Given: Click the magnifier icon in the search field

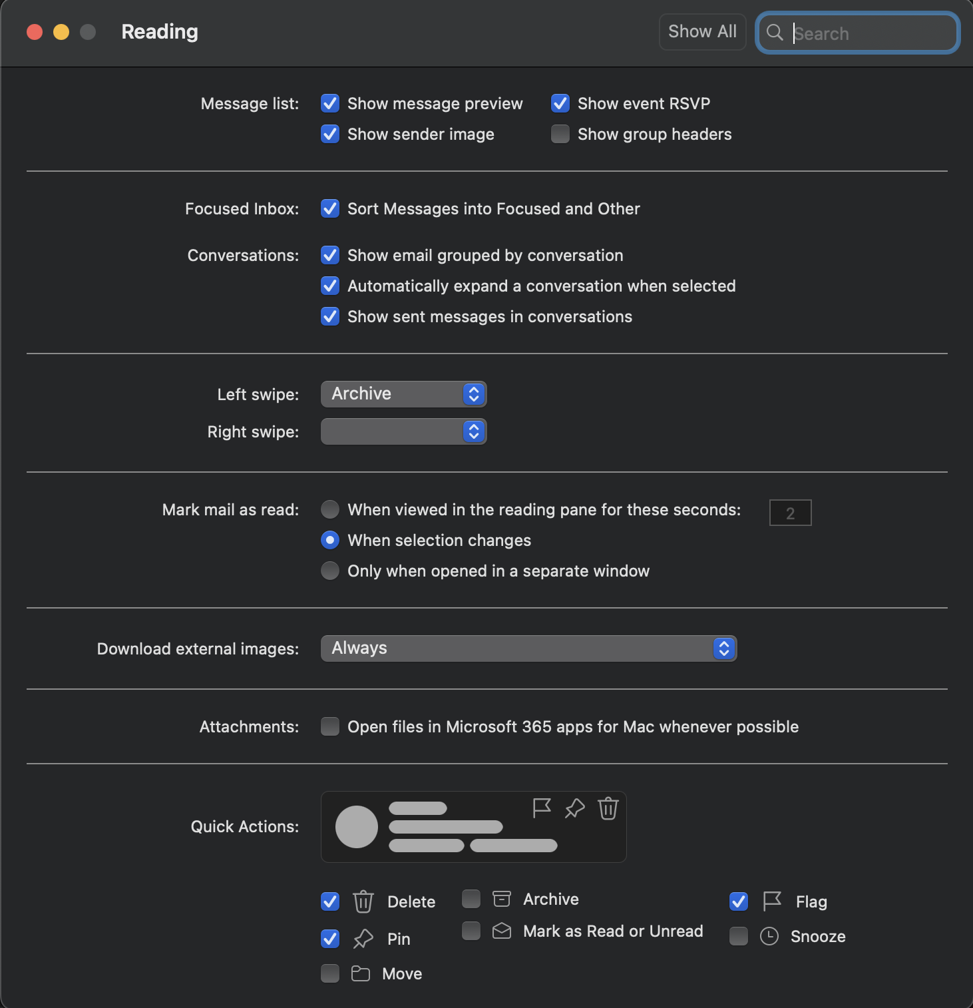Looking at the screenshot, I should [775, 33].
